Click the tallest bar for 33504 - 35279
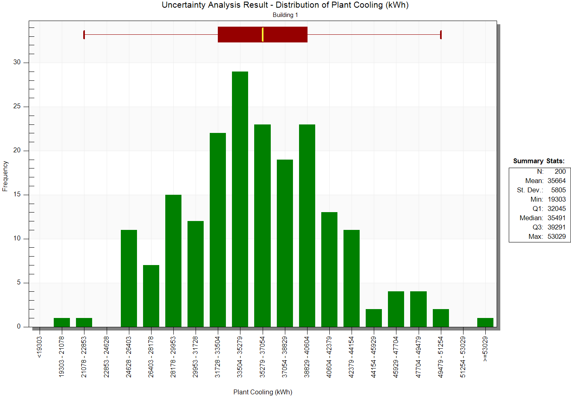This screenshot has height=400, width=571. (x=240, y=199)
